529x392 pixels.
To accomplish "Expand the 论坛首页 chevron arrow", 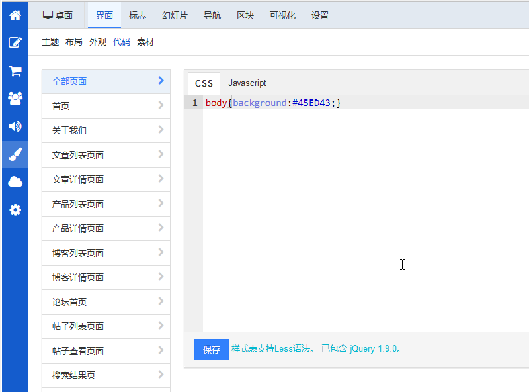I will coord(161,301).
